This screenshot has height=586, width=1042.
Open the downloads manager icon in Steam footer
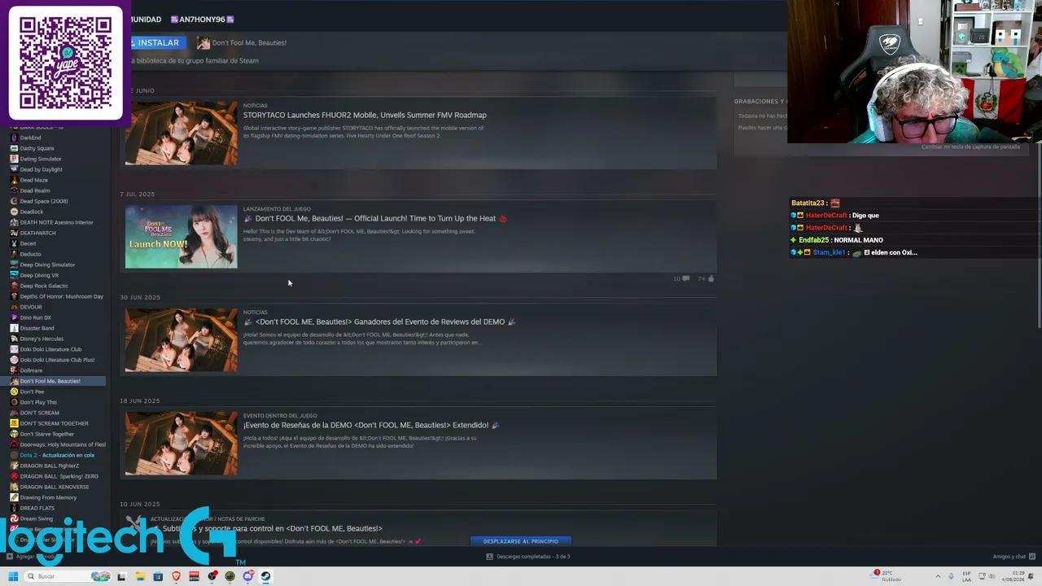tap(489, 557)
